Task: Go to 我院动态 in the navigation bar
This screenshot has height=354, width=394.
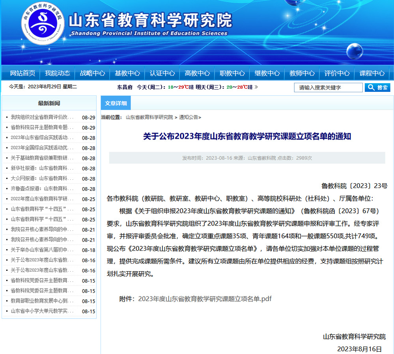Action: [58, 73]
